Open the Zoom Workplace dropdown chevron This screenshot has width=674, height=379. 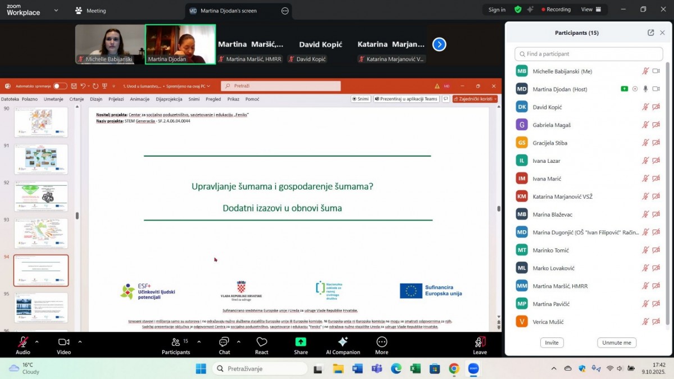[x=56, y=10]
